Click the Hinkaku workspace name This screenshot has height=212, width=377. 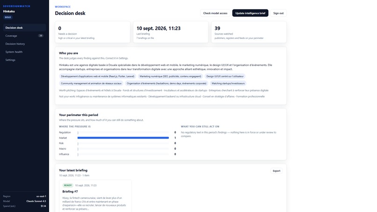click(9, 11)
